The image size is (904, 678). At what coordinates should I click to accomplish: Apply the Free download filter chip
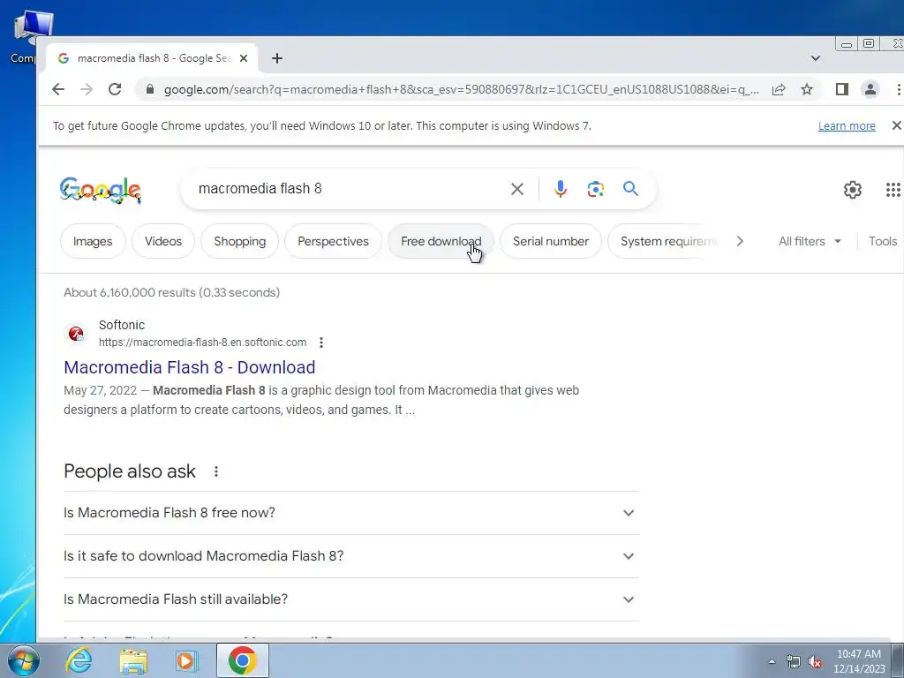[441, 241]
